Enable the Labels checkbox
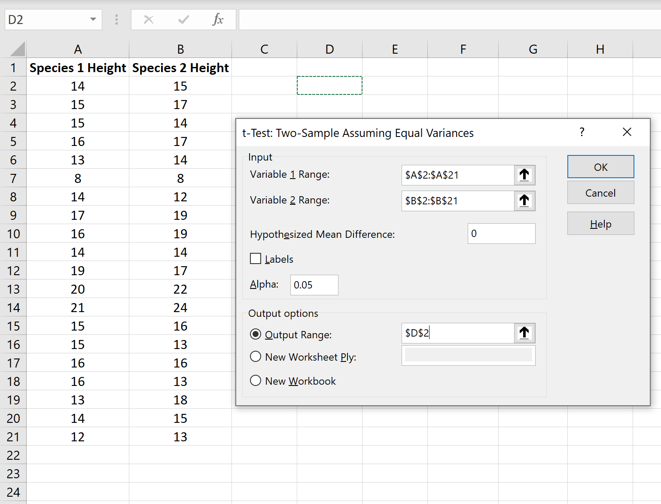The width and height of the screenshot is (661, 504). 256,258
